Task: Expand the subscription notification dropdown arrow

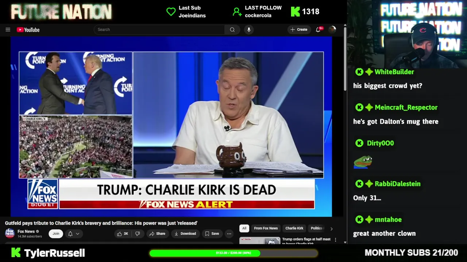Action: click(77, 234)
